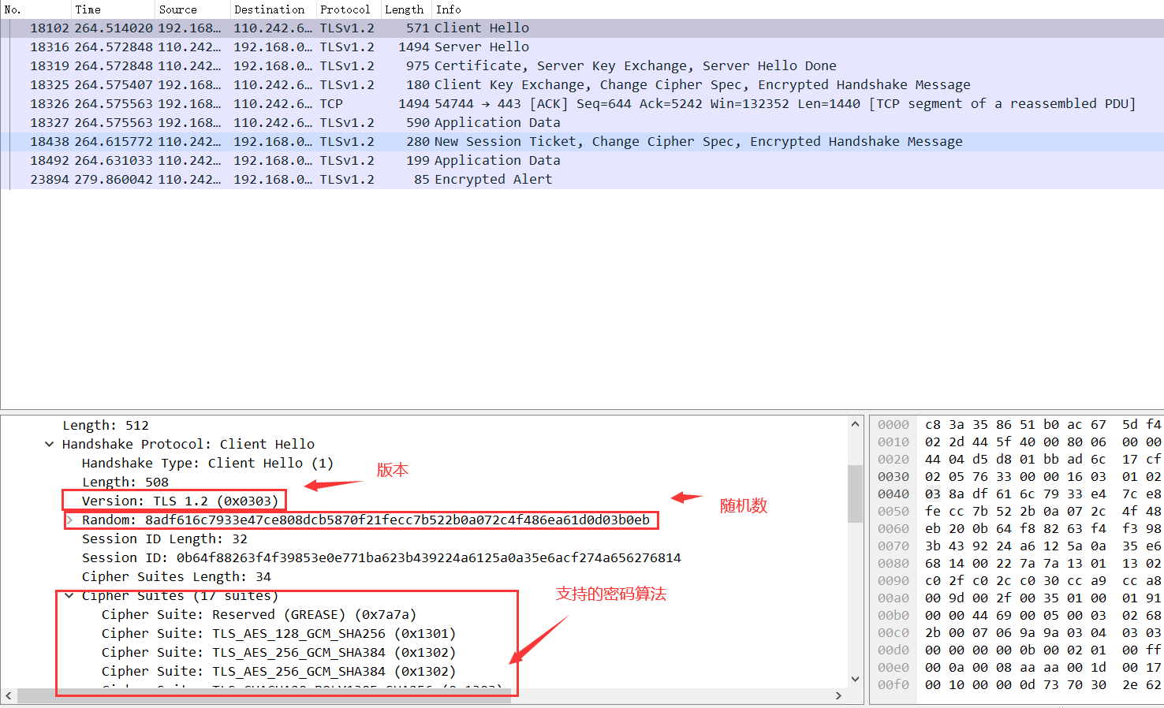The image size is (1164, 708).
Task: Sort by the Protocol column header
Action: [x=349, y=9]
